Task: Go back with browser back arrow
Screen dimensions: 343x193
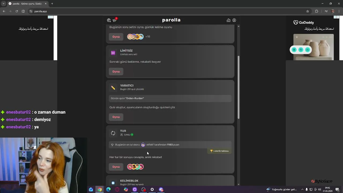Action: [x=4, y=11]
